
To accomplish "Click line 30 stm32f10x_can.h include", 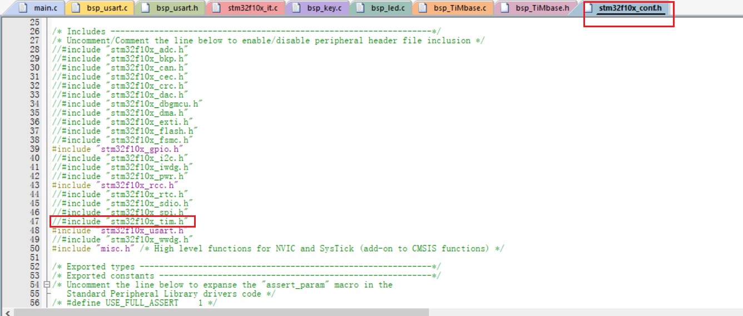I will tap(120, 67).
